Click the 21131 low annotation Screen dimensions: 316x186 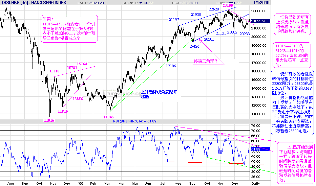tap(221, 33)
